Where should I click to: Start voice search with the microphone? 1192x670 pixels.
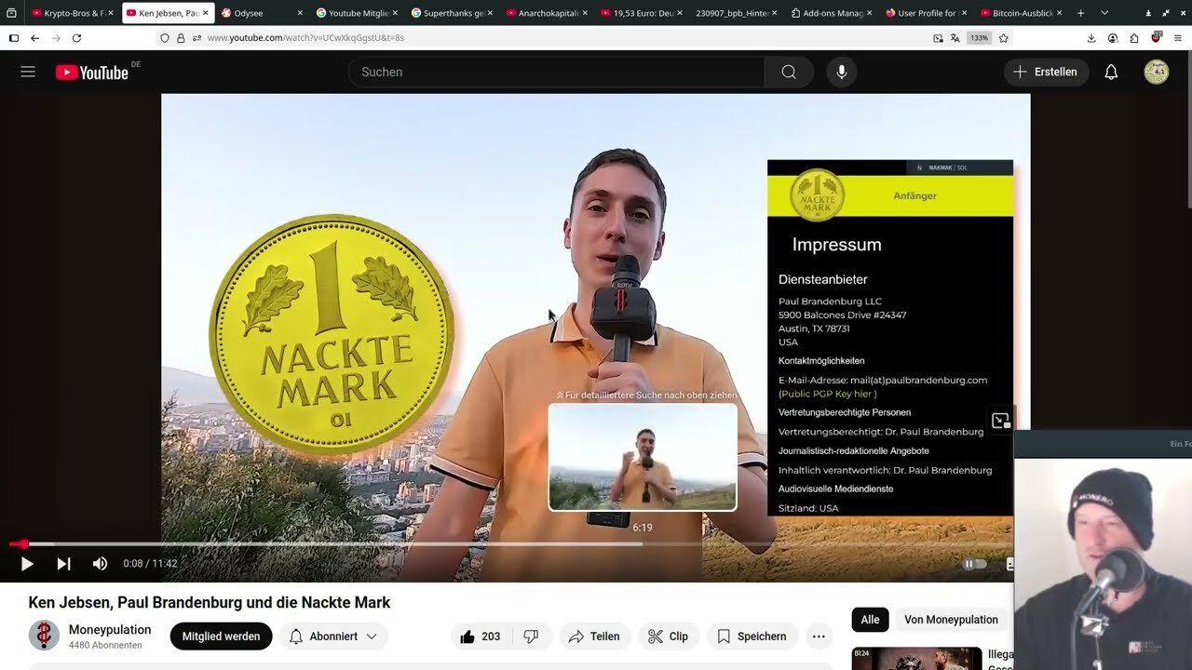click(842, 72)
